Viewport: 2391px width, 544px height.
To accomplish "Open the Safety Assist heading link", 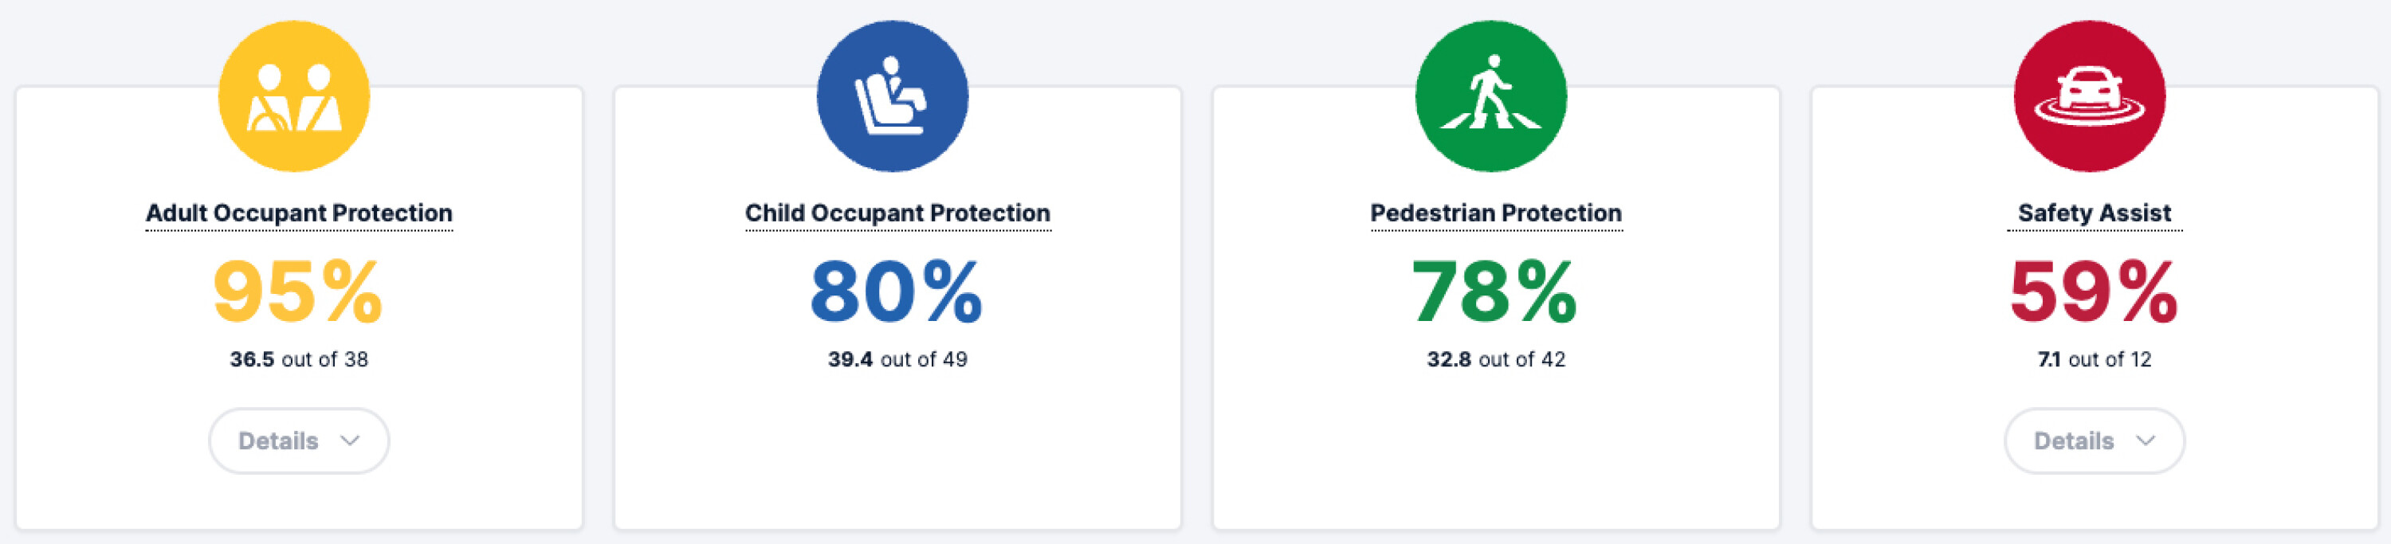I will 2094,213.
